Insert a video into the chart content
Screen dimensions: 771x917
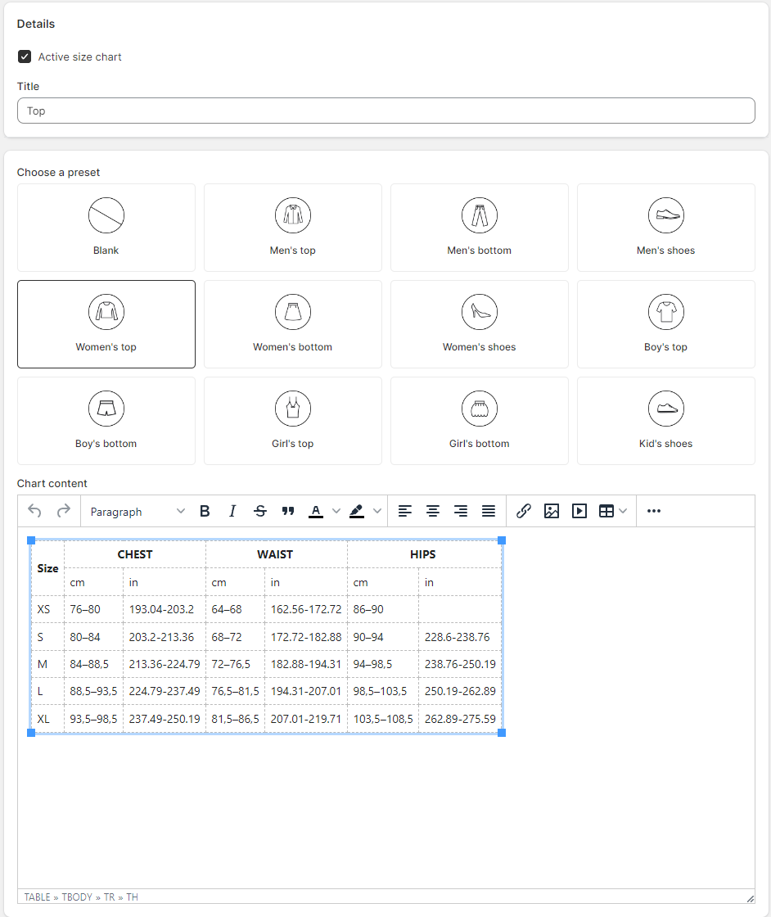(579, 511)
